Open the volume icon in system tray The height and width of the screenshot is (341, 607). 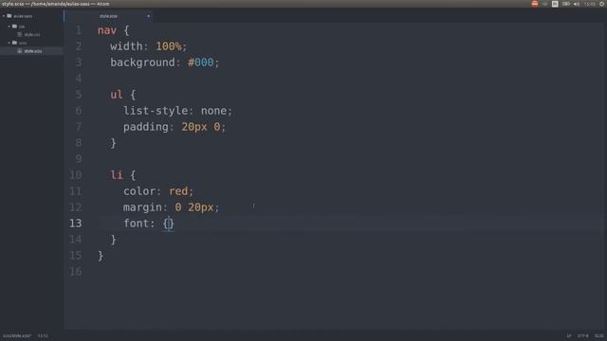[577, 4]
